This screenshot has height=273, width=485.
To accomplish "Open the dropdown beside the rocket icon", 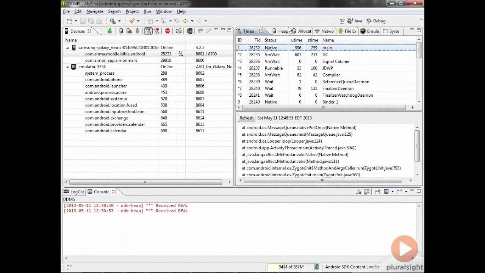I will click(138, 21).
